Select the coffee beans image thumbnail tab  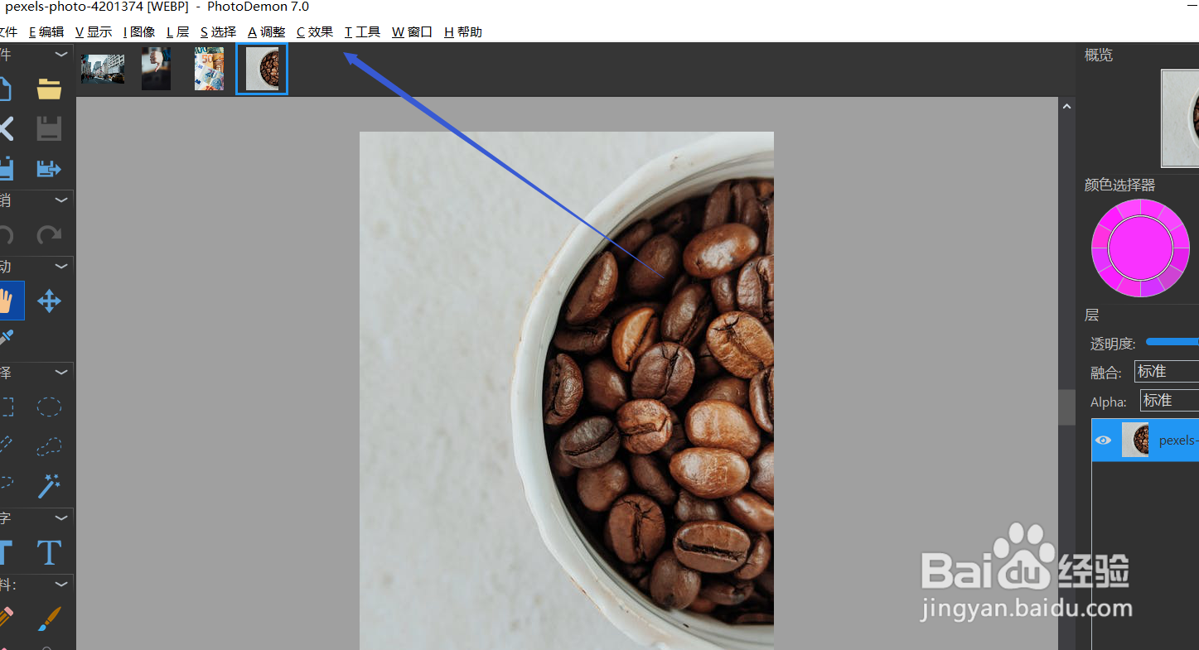[x=262, y=69]
